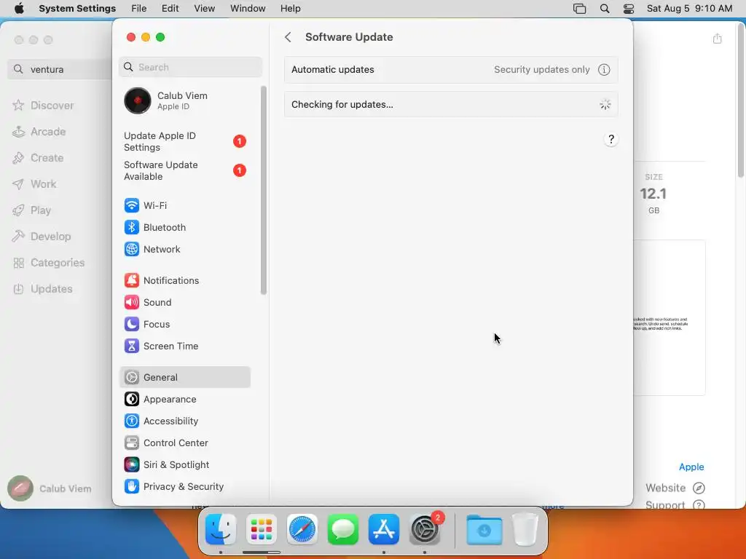The image size is (746, 559).
Task: Click System Settings icon in the Dock
Action: click(x=425, y=529)
